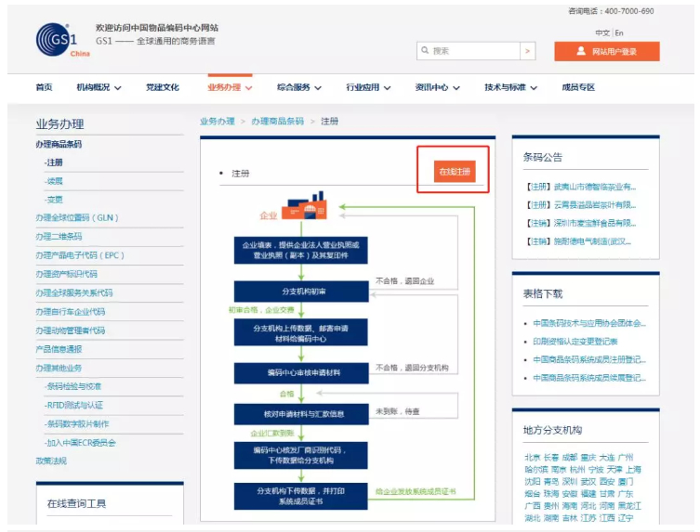The height and width of the screenshot is (532, 700).
Task: Open 办理全球位置码 (GLN) sidebar link
Action: (77, 218)
